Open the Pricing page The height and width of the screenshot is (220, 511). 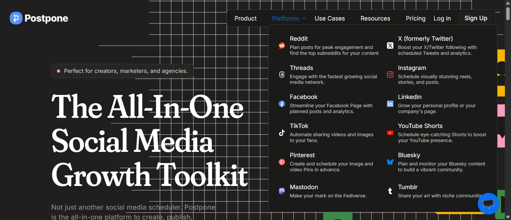point(416,18)
